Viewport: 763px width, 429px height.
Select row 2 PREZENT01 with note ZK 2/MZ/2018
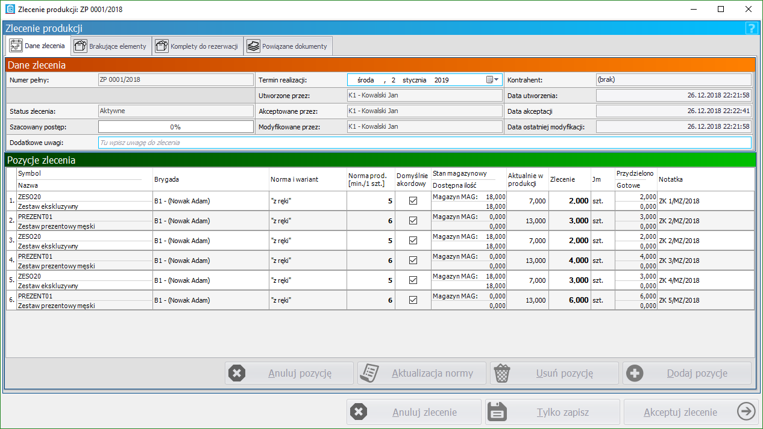click(x=84, y=221)
